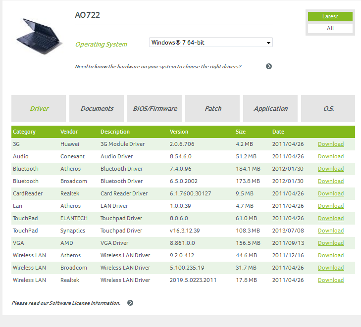Image resolution: width=361 pixels, height=327 pixels.
Task: Open the O.S. tab
Action: 328,108
